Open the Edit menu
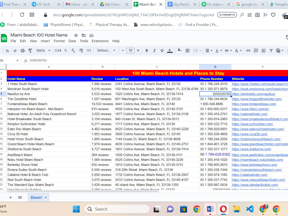 (x=23, y=41)
